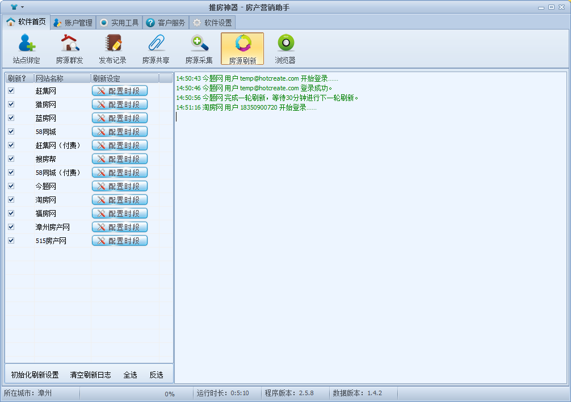Select the 515房产网 site name
The width and height of the screenshot is (571, 402).
point(51,241)
